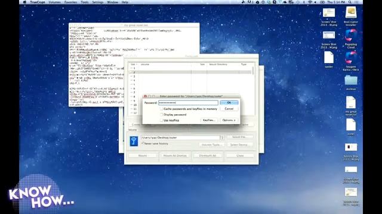Viewport: 382px width, 214px height.
Task: Click the Select Device... button
Action: [x=239, y=144]
